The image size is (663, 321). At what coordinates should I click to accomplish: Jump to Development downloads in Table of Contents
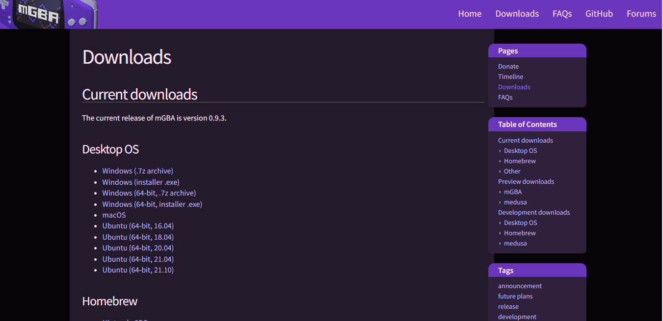(534, 213)
